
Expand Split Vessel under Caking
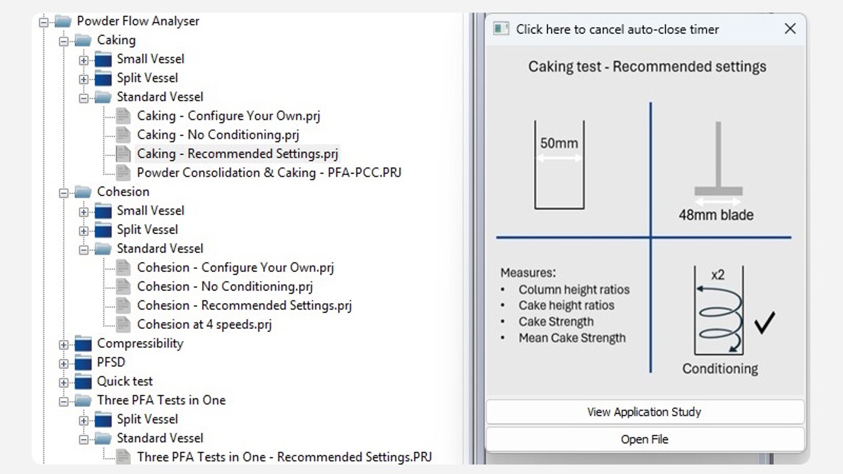pyautogui.click(x=84, y=80)
